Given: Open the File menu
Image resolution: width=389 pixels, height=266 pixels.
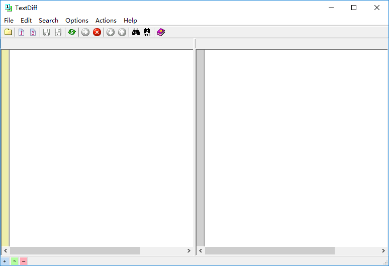Looking at the screenshot, I should click(9, 20).
